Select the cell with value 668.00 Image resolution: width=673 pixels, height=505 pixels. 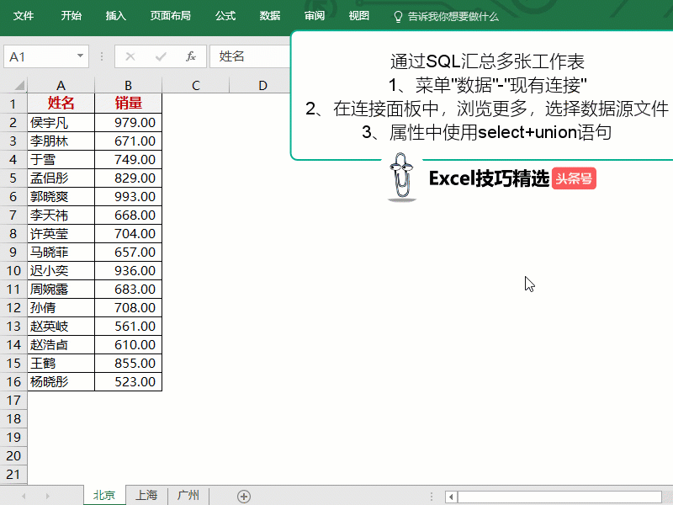pos(129,215)
